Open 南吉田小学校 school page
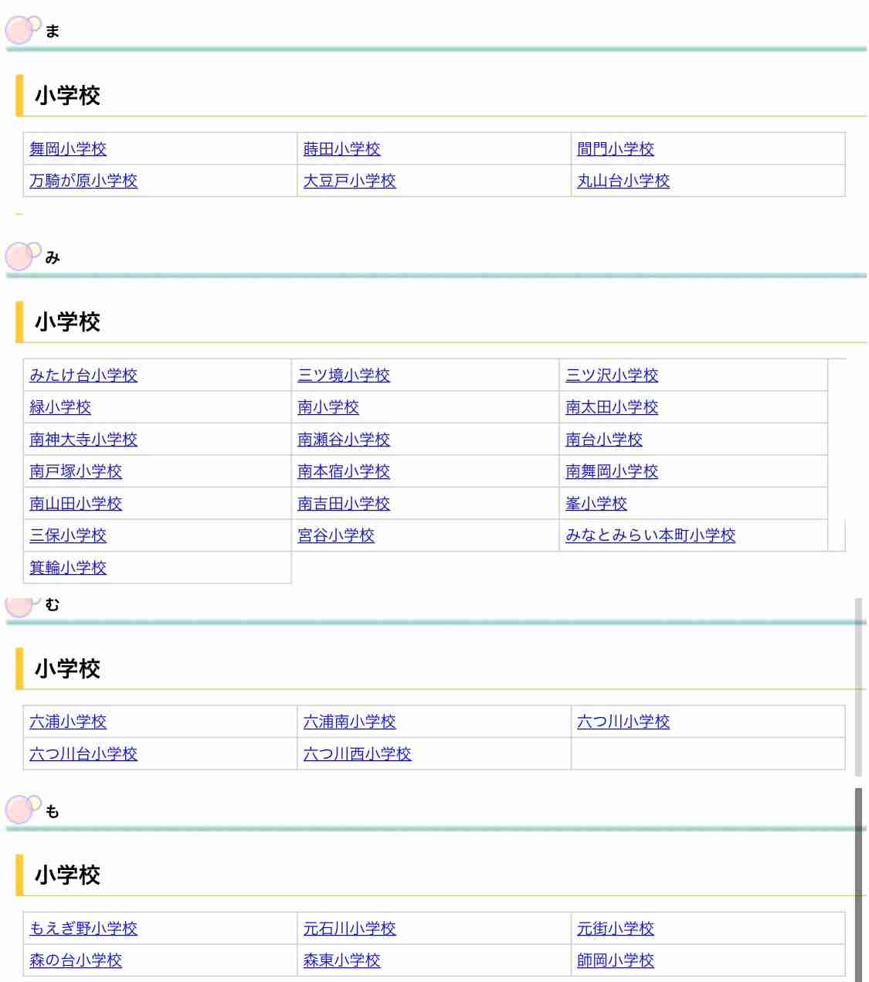Viewport: 869px width, 982px height. click(344, 504)
